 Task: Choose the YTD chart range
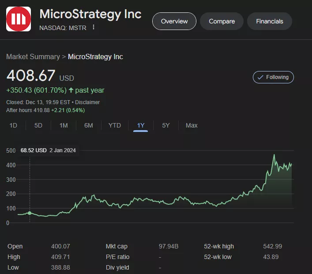[115, 125]
